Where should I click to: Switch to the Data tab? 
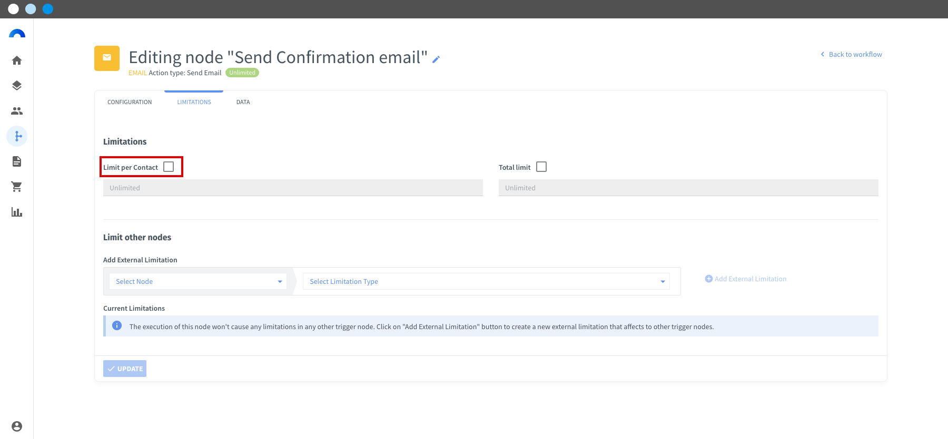(243, 102)
